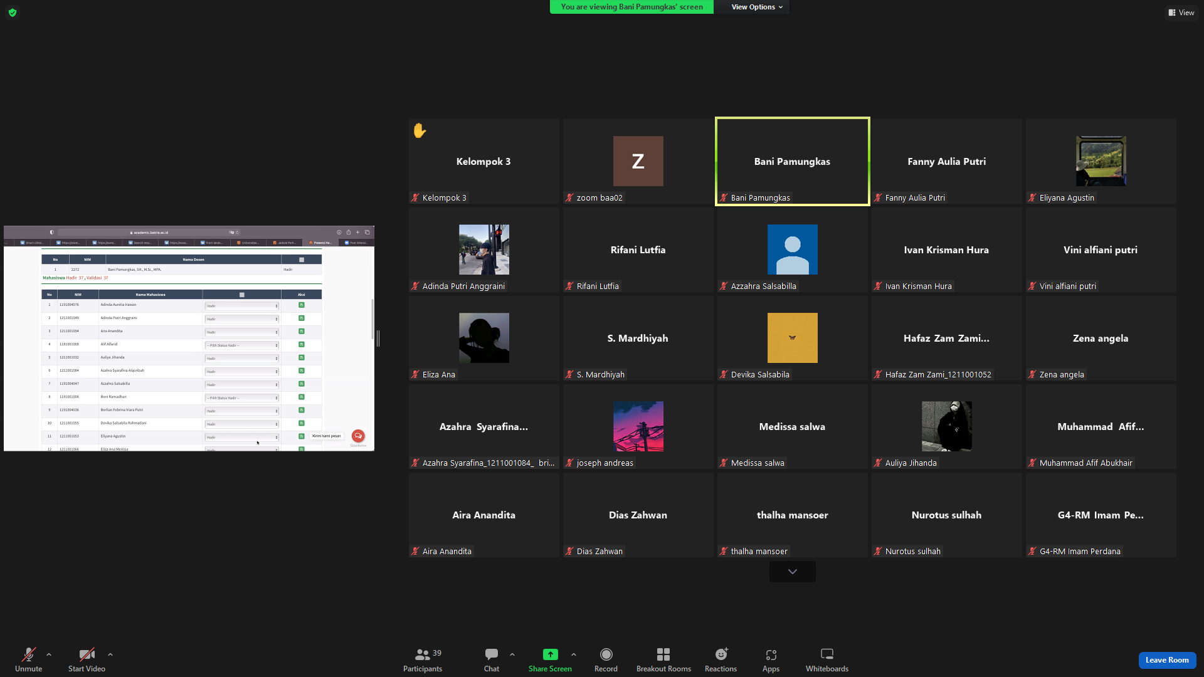Image resolution: width=1204 pixels, height=677 pixels.
Task: Select Eliza Ana silhouette photo tile
Action: click(484, 338)
